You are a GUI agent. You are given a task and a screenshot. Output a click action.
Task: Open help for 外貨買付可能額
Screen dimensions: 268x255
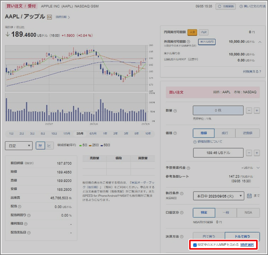pyautogui.click(x=188, y=42)
